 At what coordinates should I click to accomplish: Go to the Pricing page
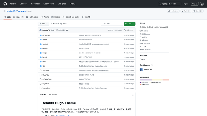pos(73,4)
